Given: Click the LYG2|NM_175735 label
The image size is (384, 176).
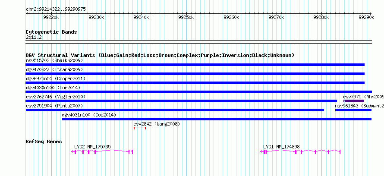Looking at the screenshot, I should coord(92,147).
